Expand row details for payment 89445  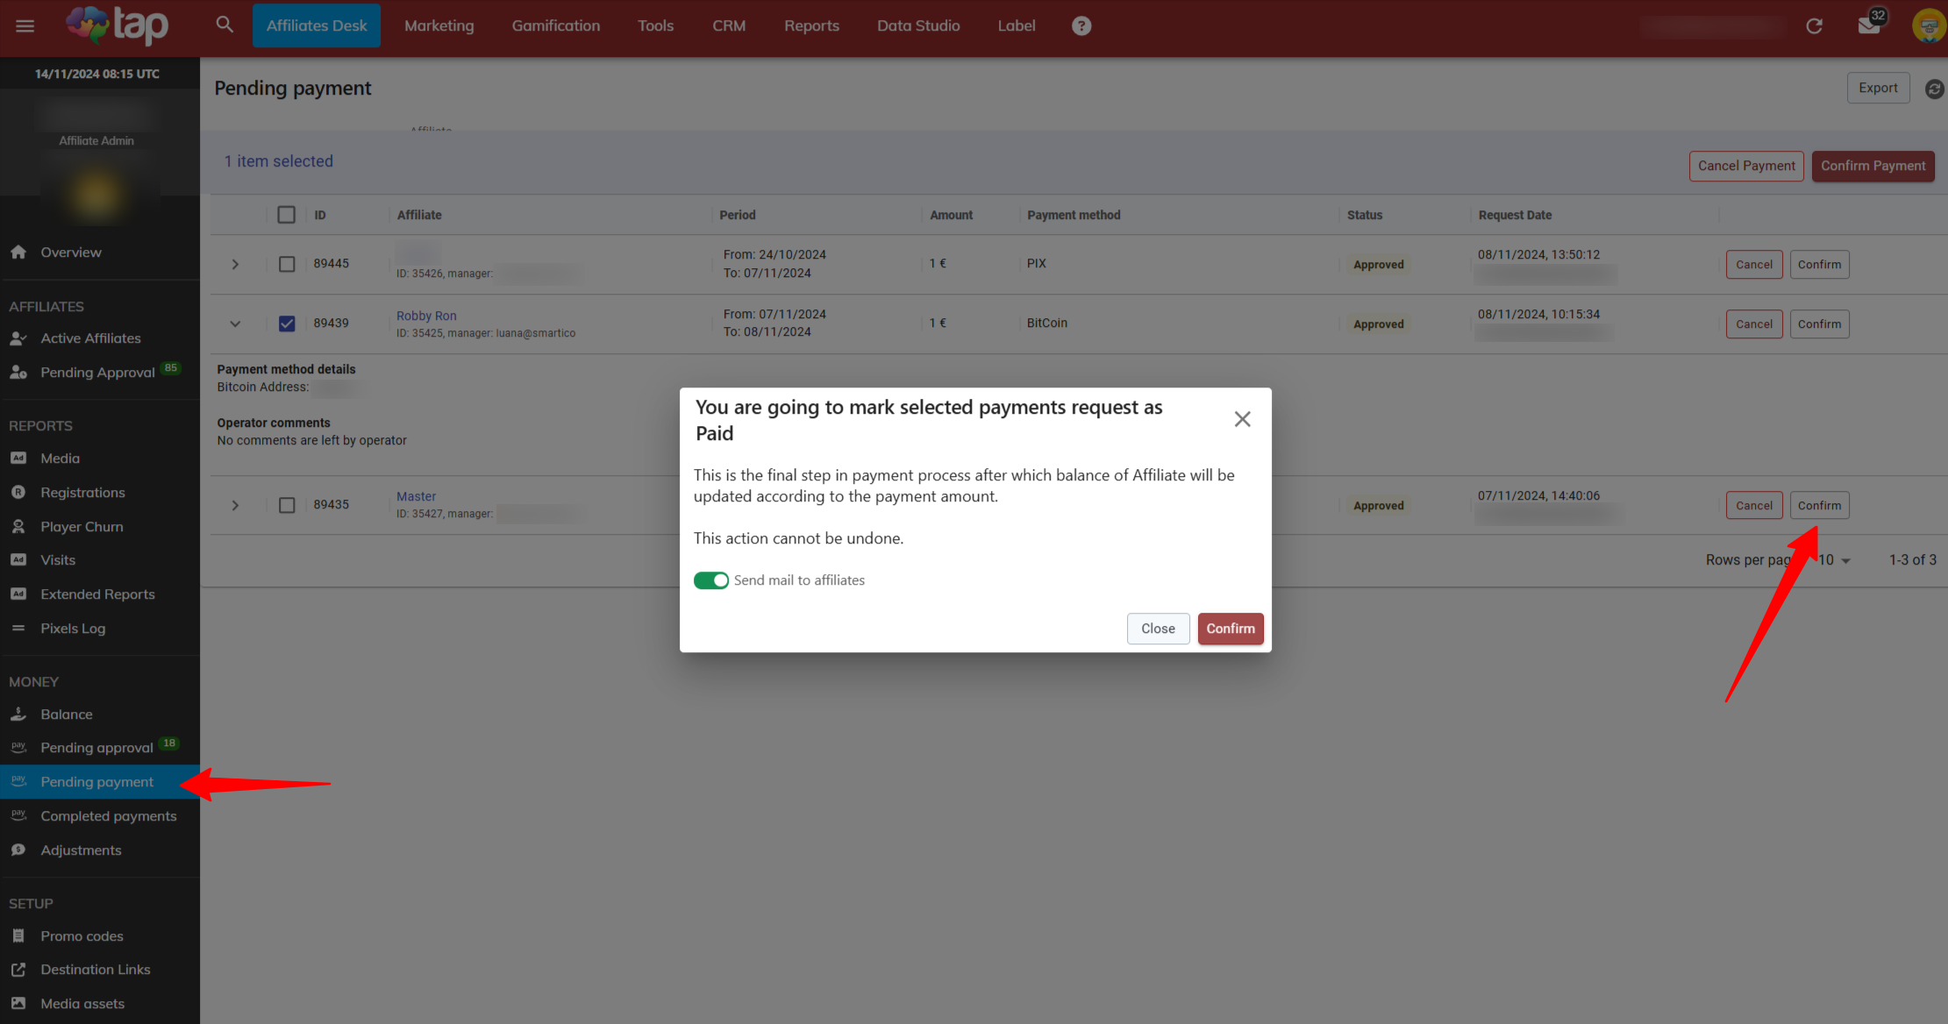(235, 264)
